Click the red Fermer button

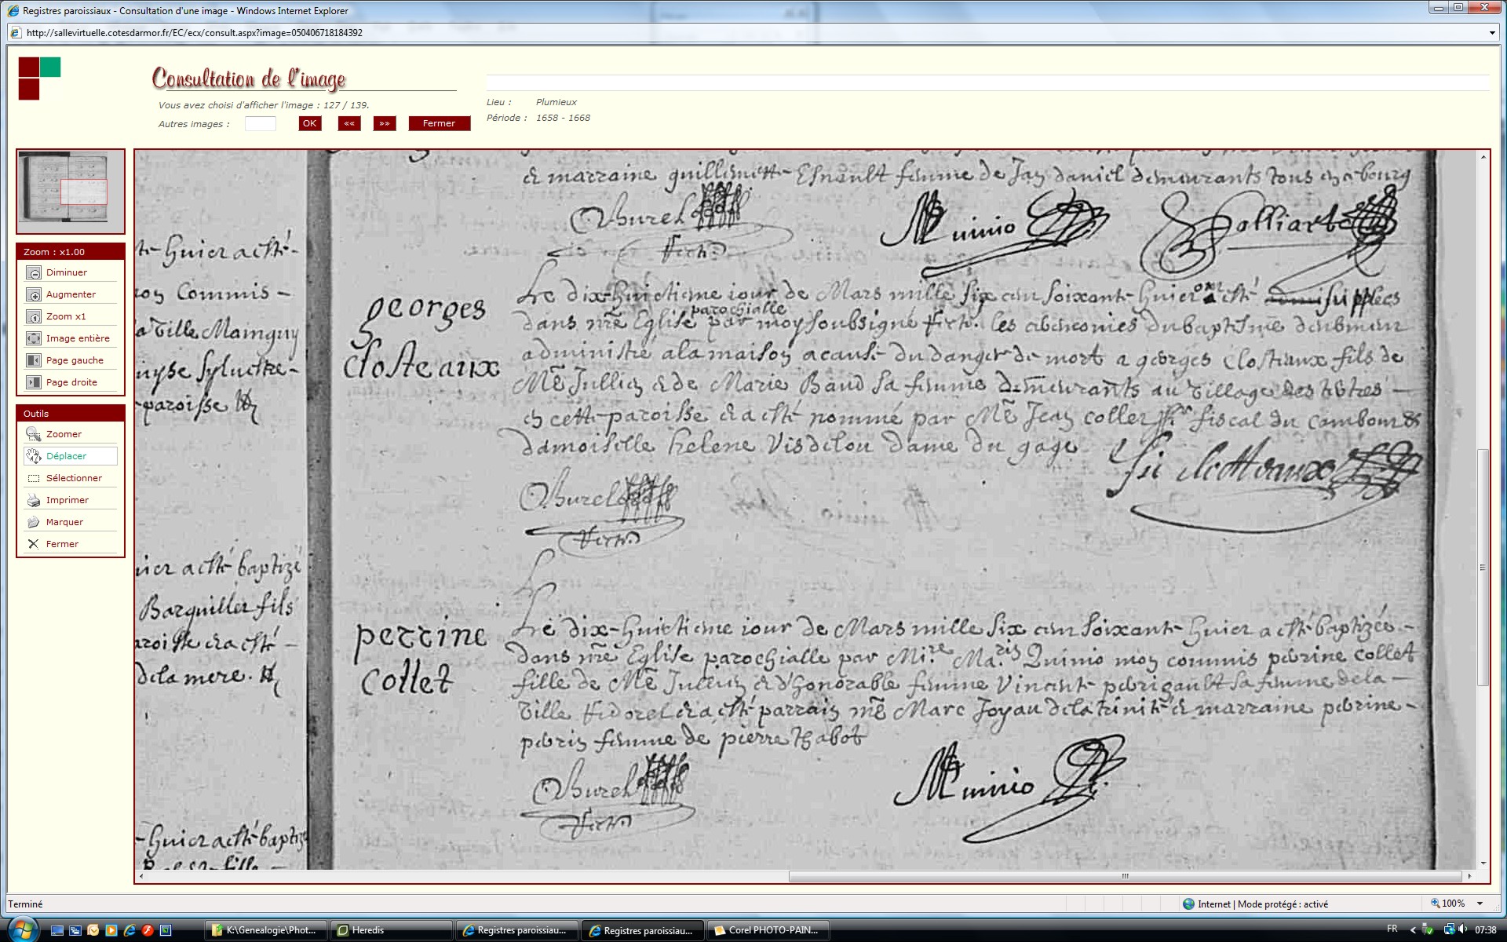439,123
